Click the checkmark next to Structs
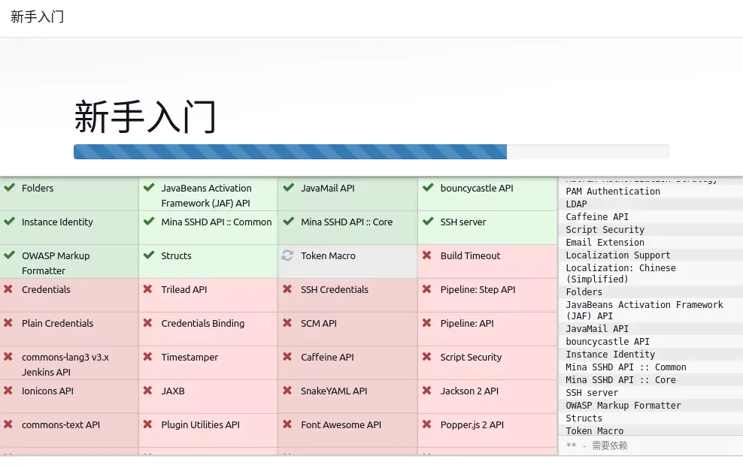This screenshot has height=465, width=743. tap(149, 255)
